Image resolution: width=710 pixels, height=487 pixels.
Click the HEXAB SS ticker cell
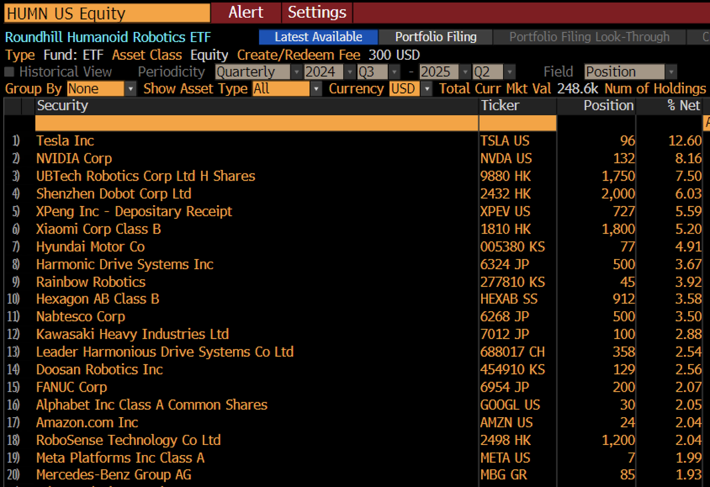click(x=509, y=299)
